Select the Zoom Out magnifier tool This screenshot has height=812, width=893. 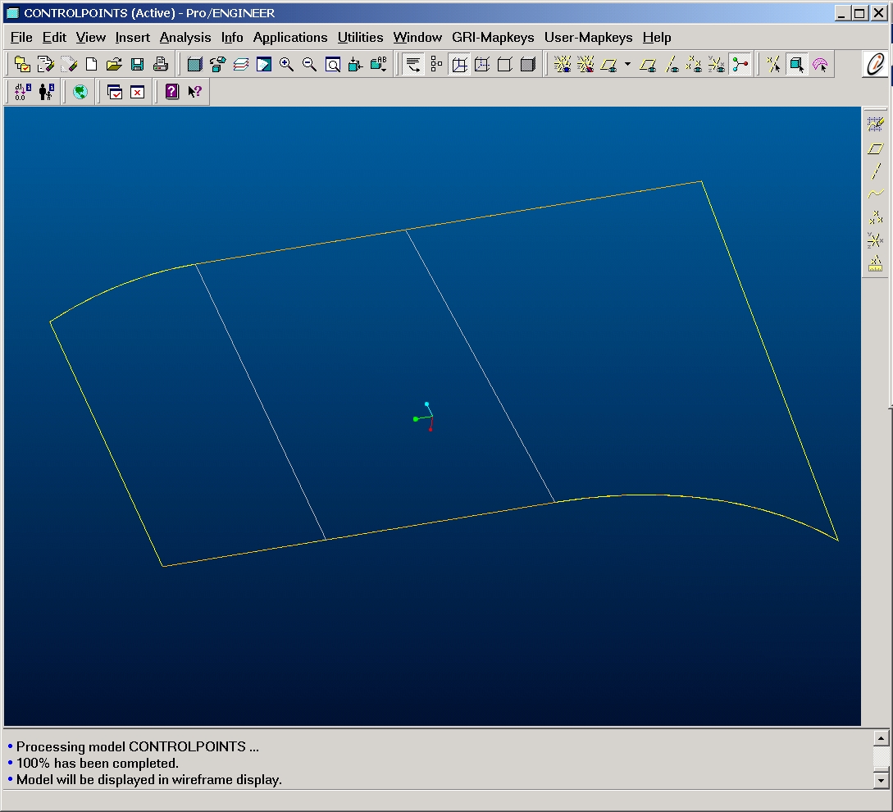point(309,65)
